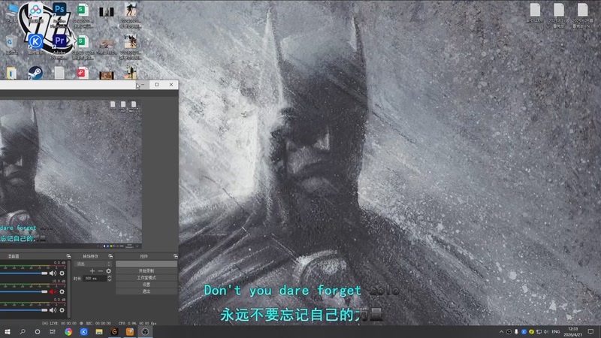Open colorful browser icon on taskbar
The height and width of the screenshot is (338, 601).
(68, 332)
